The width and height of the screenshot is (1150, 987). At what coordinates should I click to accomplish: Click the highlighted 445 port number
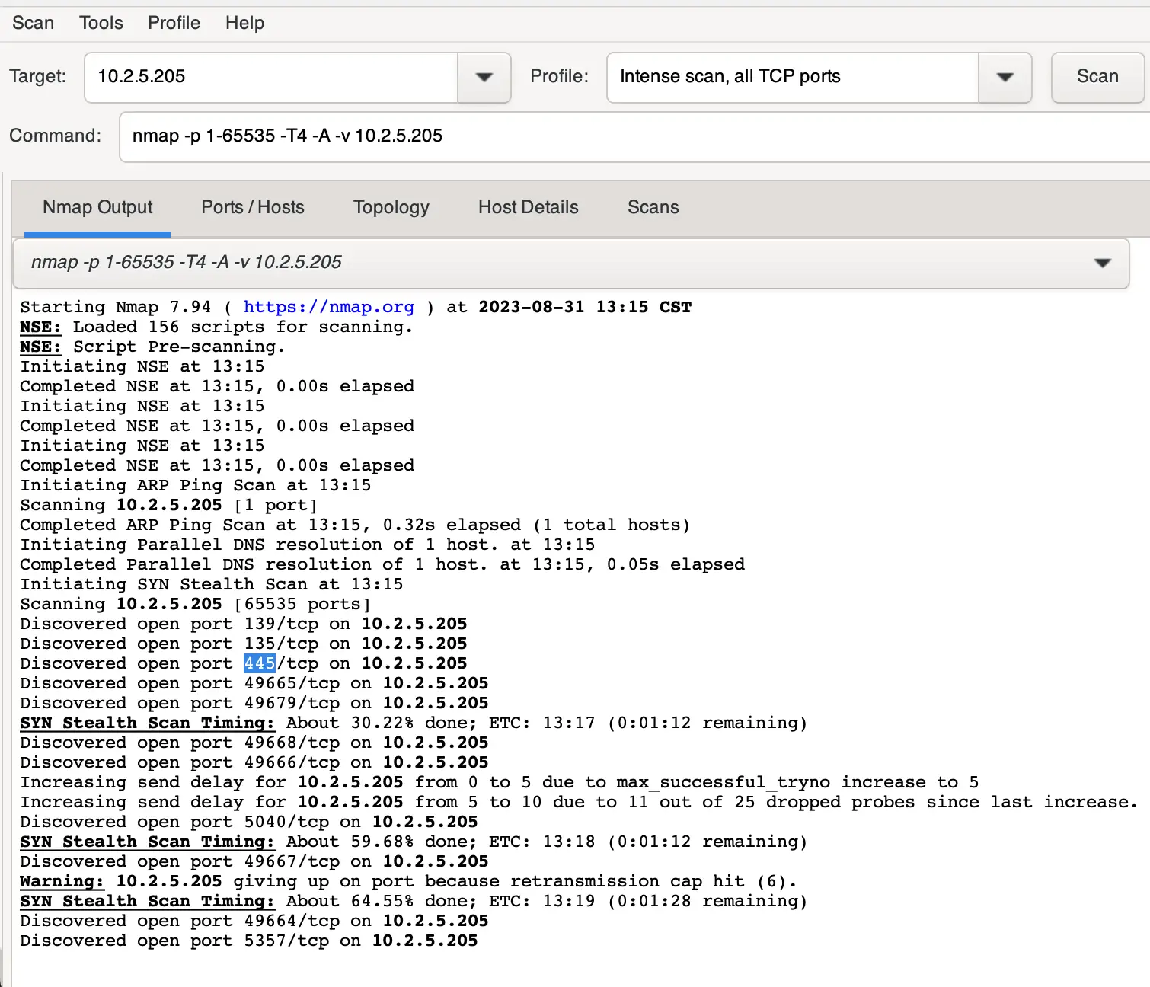[260, 663]
